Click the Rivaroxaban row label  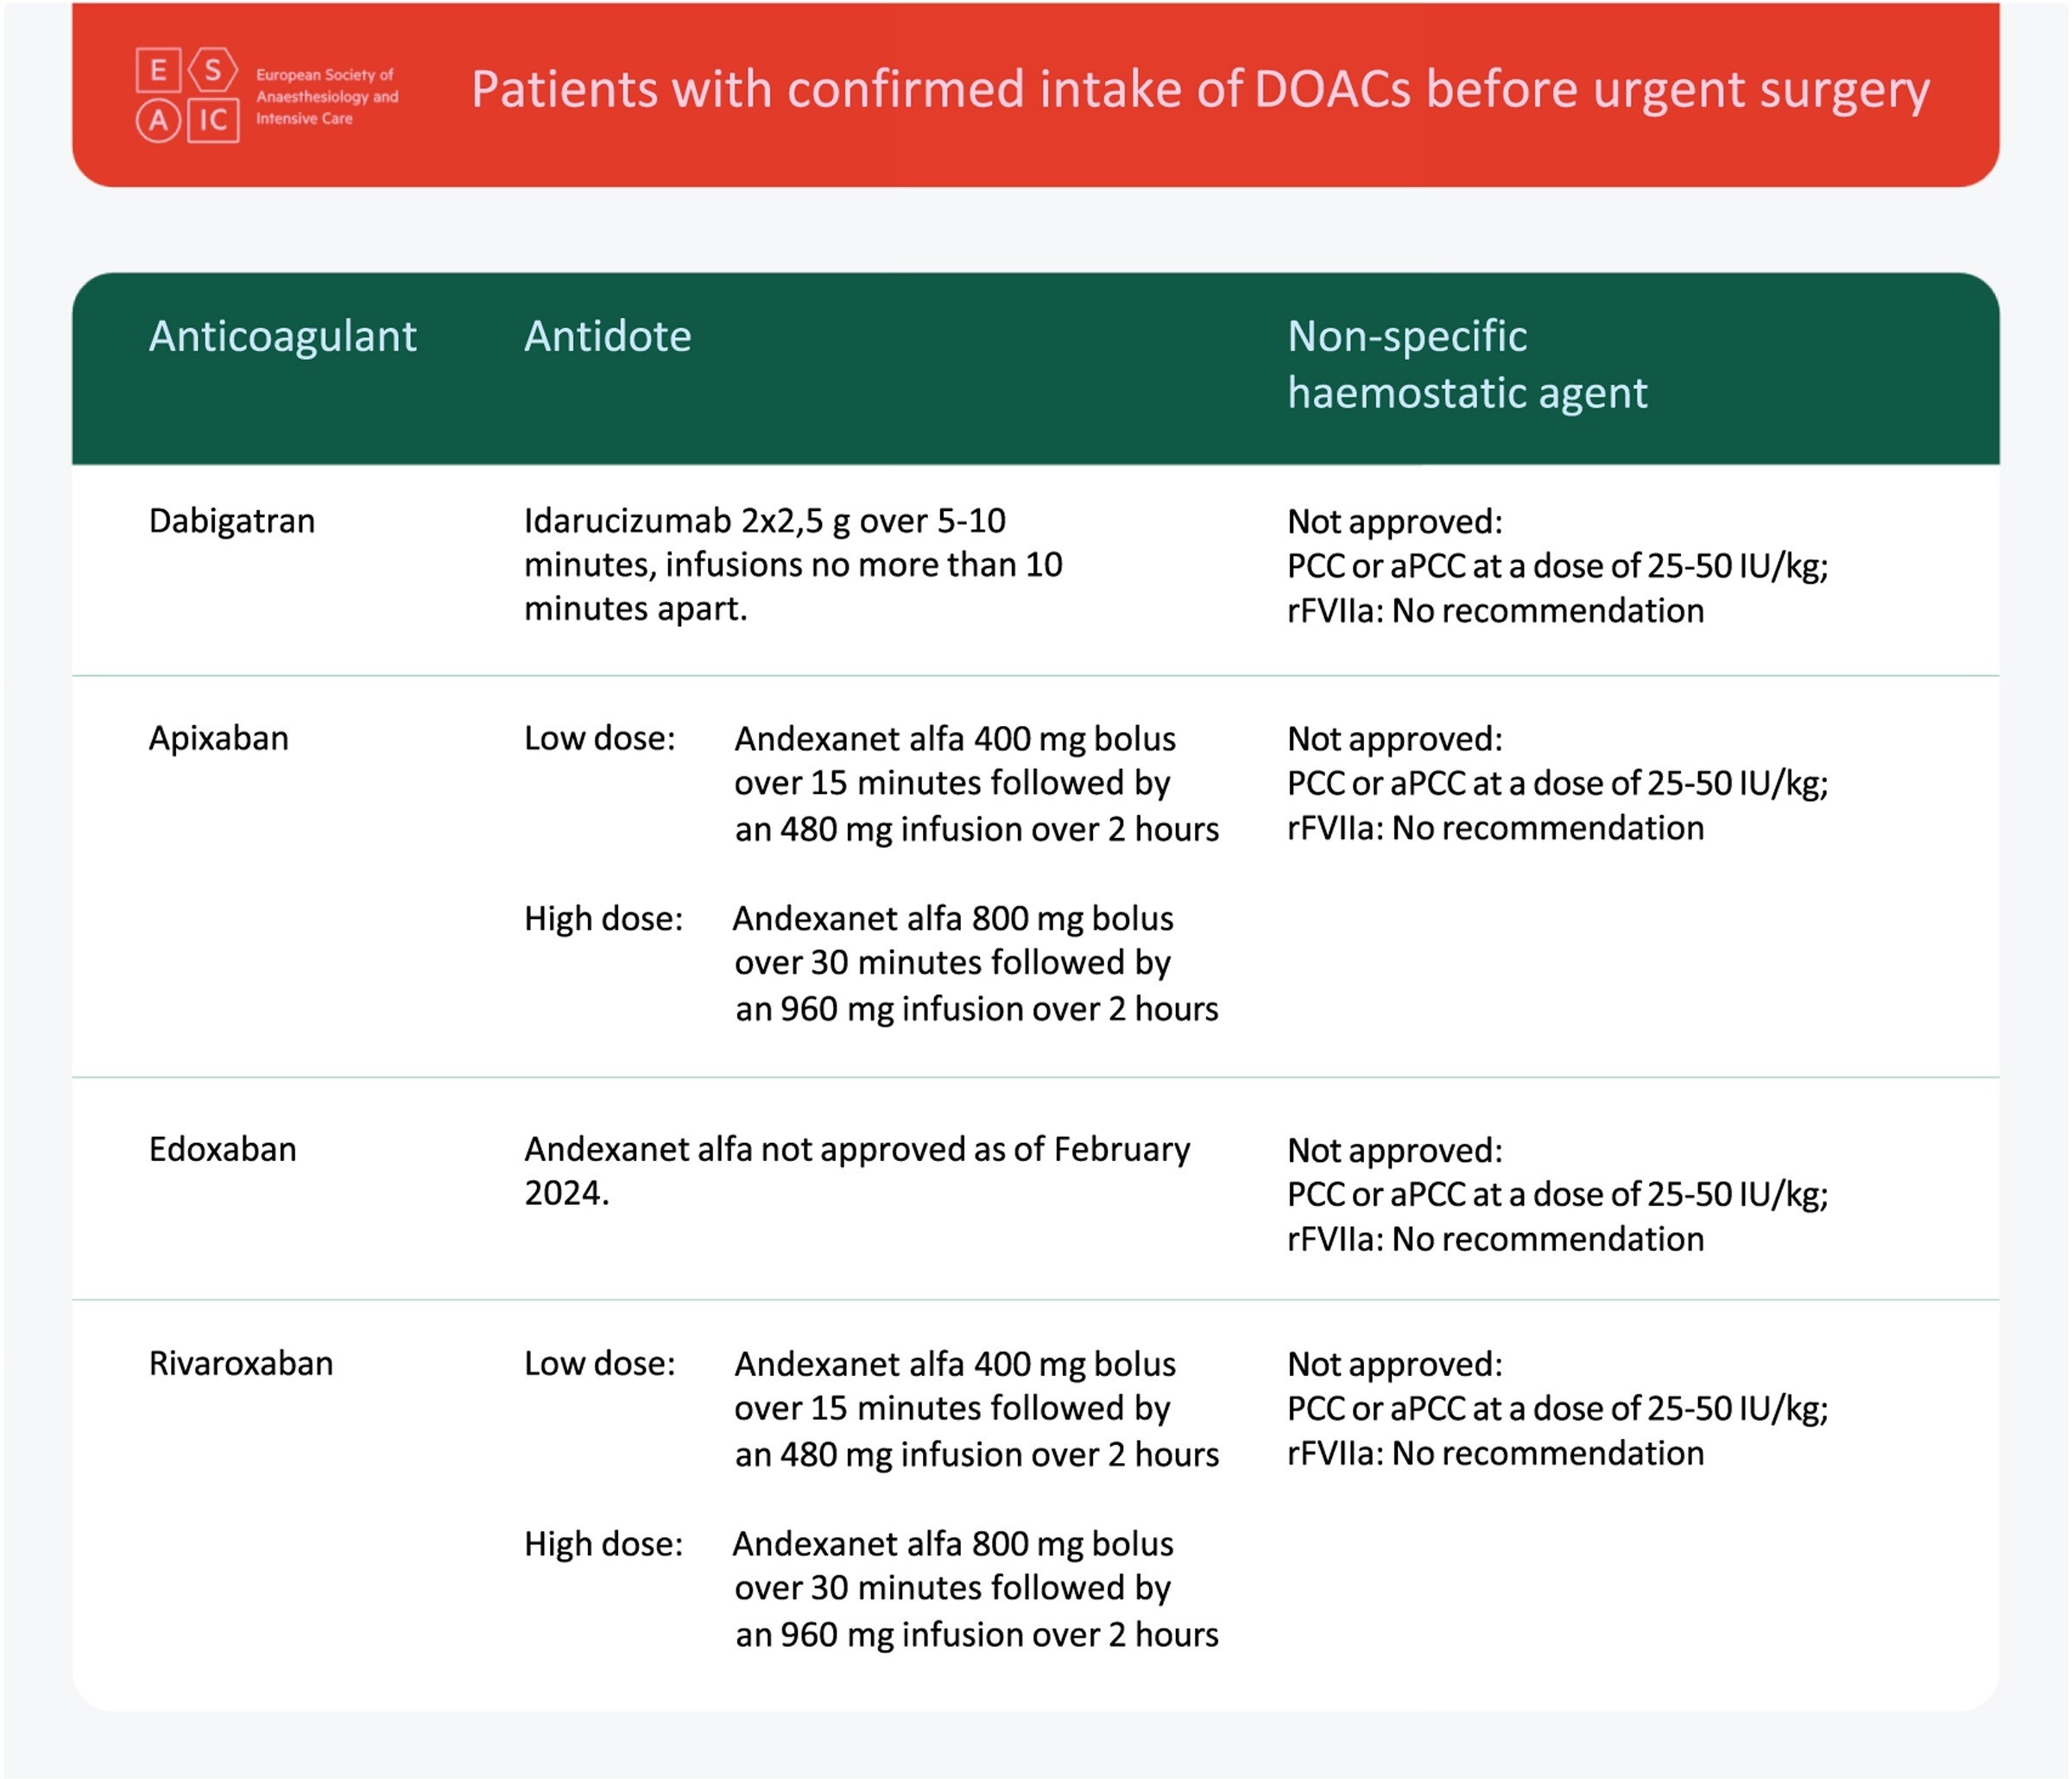tap(241, 1363)
